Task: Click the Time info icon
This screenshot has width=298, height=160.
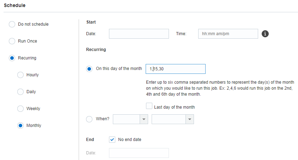Action: [x=266, y=34]
